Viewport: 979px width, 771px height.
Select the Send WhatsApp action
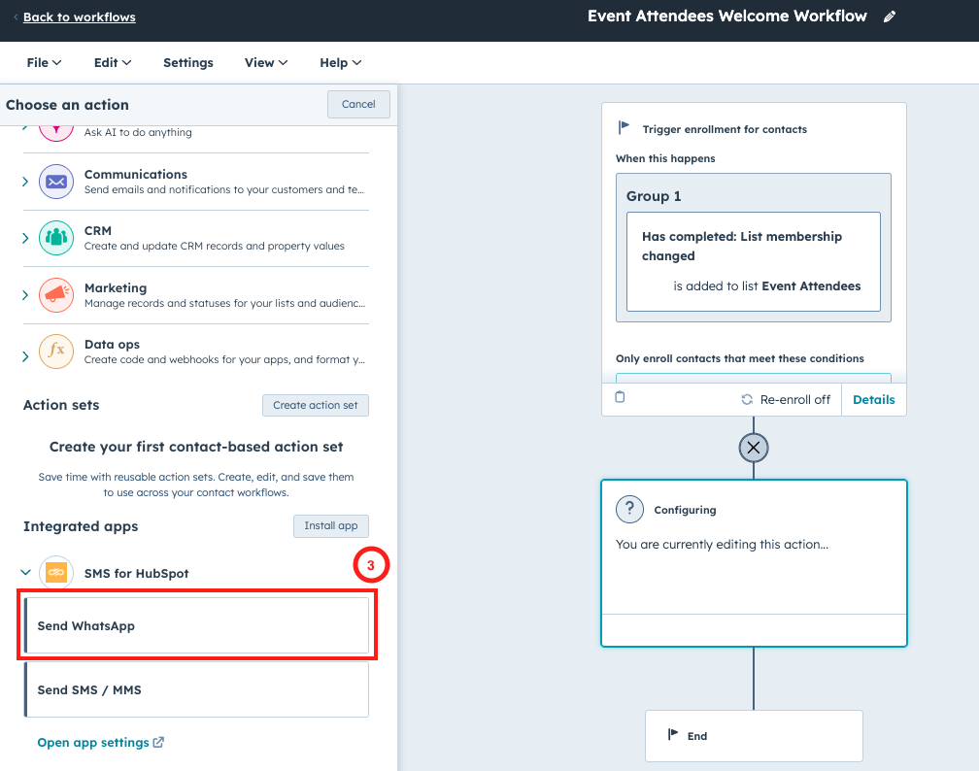click(196, 625)
